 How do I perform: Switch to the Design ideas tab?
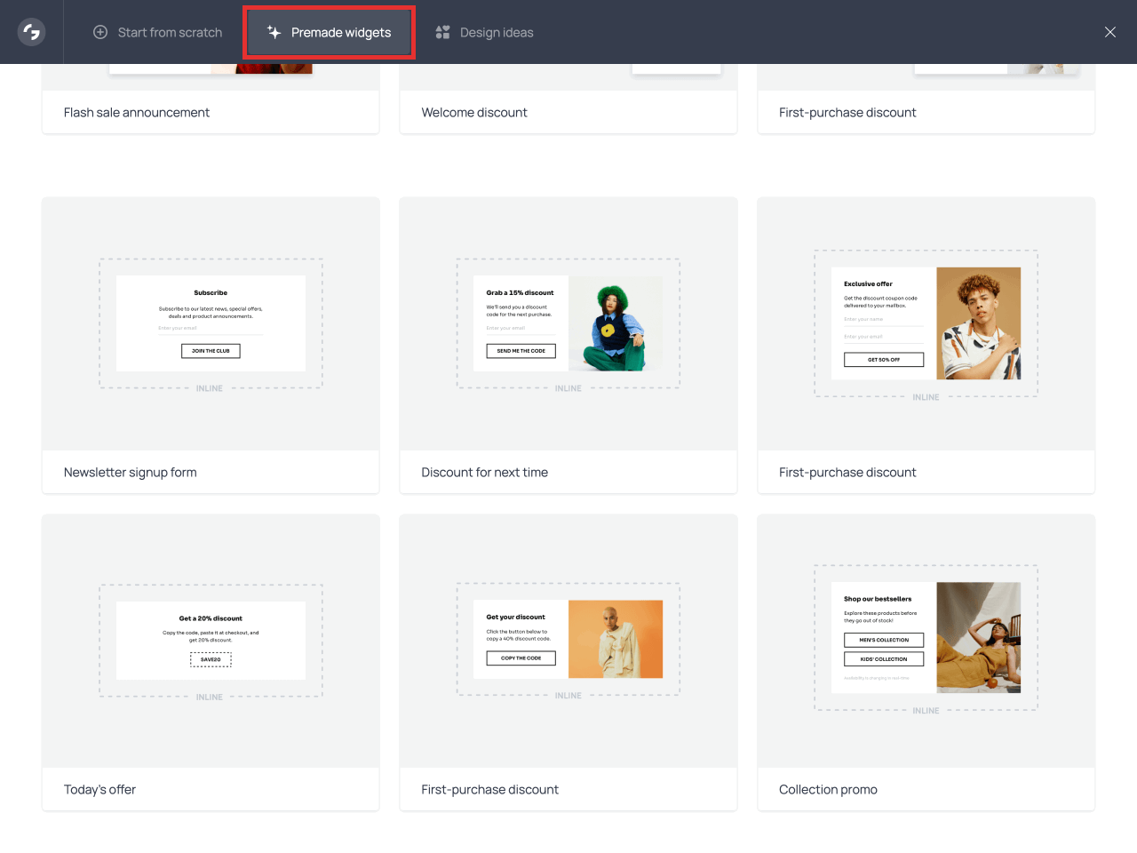coord(495,32)
